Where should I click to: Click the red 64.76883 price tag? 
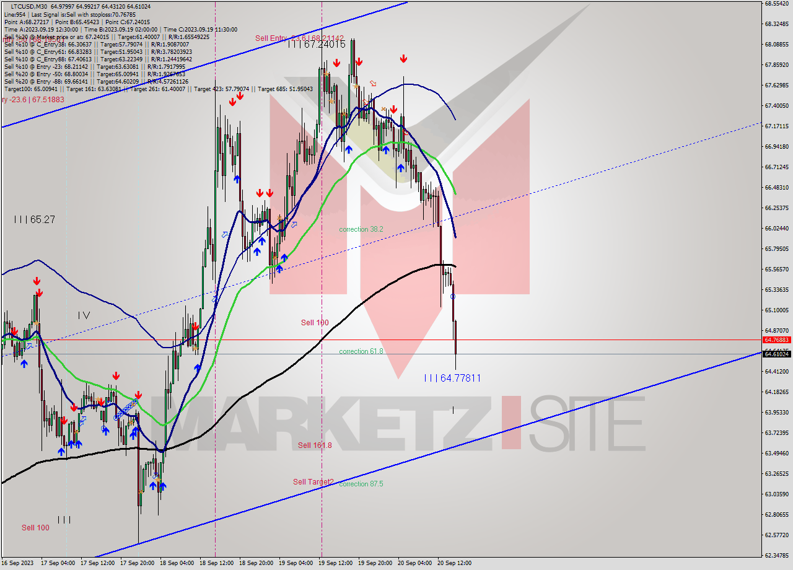point(776,340)
